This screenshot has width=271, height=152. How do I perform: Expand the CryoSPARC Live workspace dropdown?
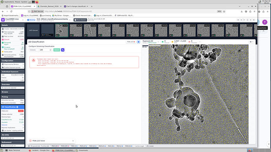tap(23, 20)
